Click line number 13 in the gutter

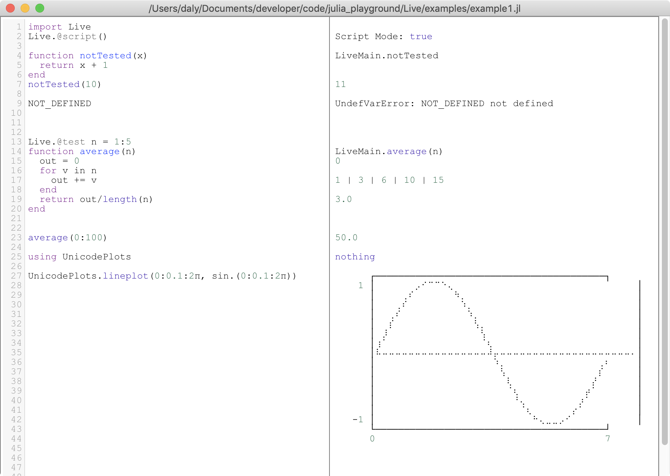16,142
